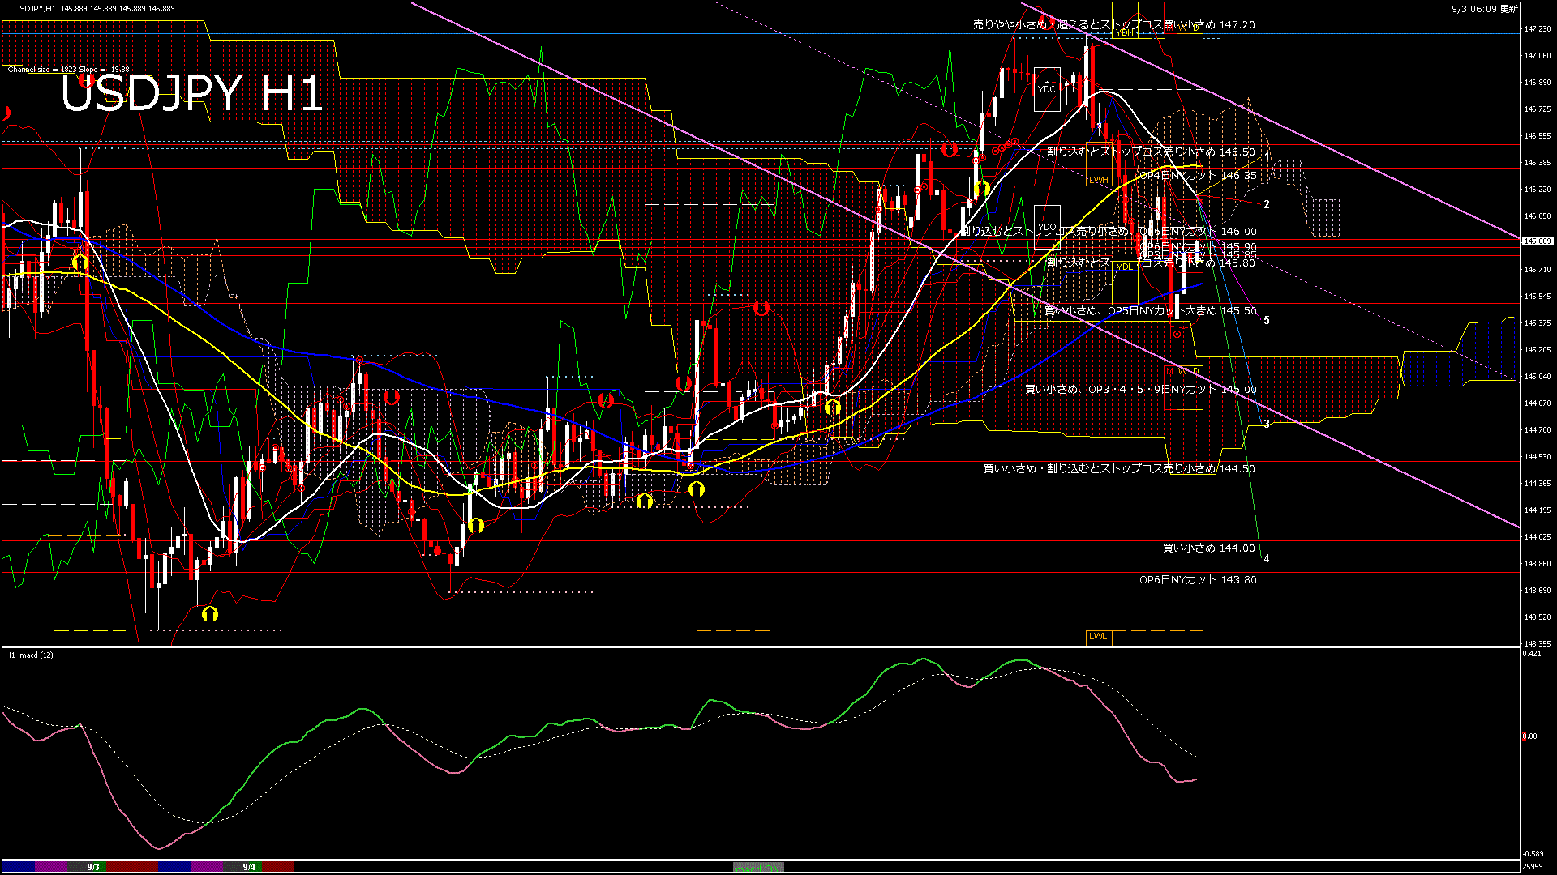Click the 143.355 price axis label
Viewport: 1557px width, 875px height.
(x=1538, y=644)
